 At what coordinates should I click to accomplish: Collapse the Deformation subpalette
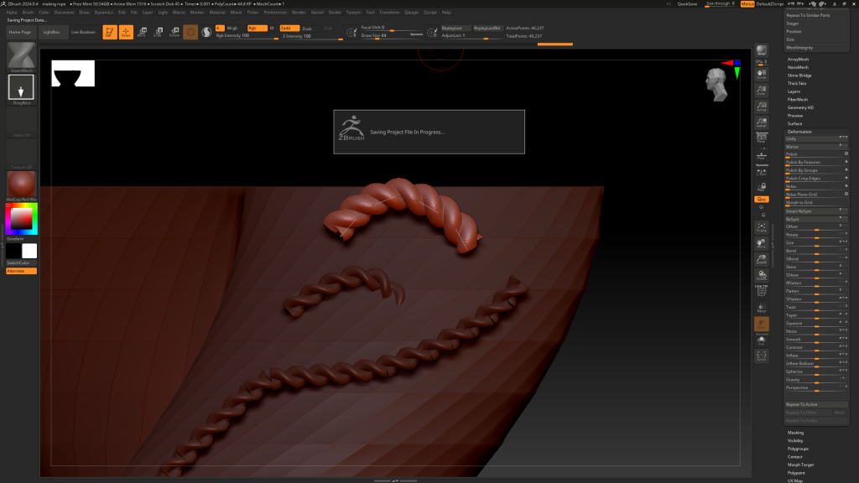pos(799,132)
